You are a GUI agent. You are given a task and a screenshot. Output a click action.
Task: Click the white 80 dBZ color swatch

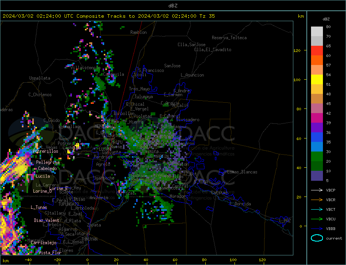tap(317, 32)
